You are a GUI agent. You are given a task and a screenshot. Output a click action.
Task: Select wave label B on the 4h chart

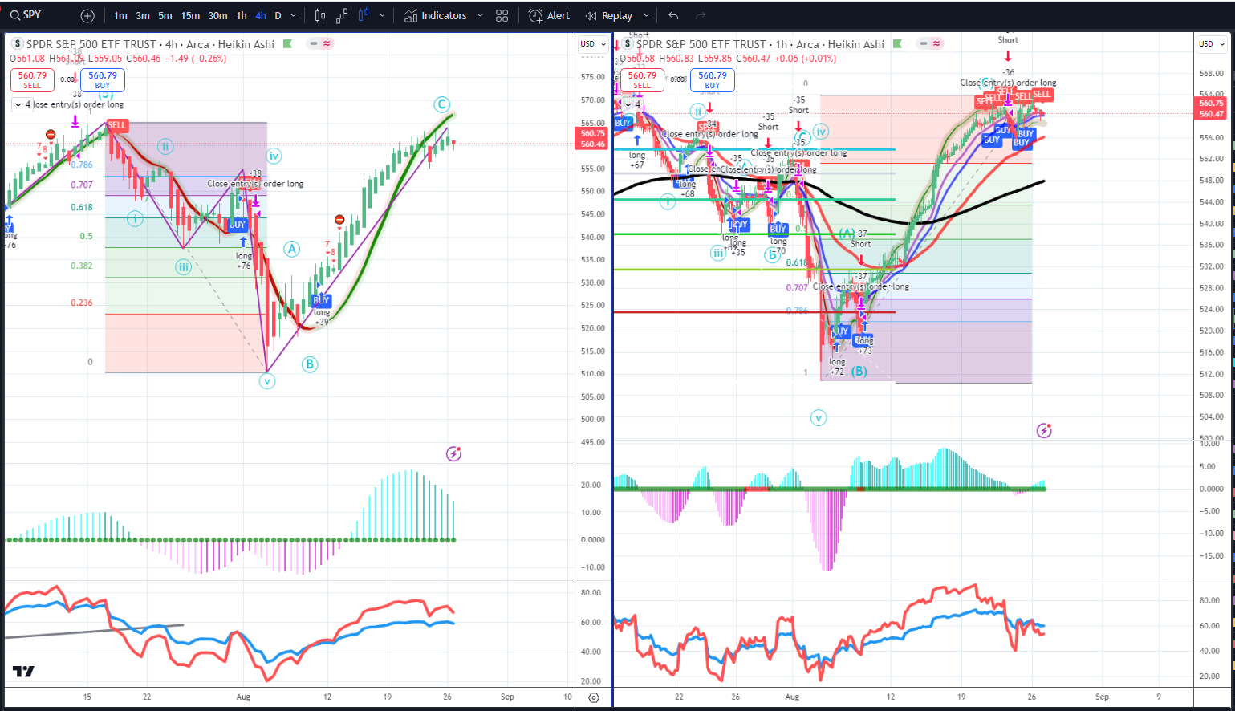(x=310, y=364)
